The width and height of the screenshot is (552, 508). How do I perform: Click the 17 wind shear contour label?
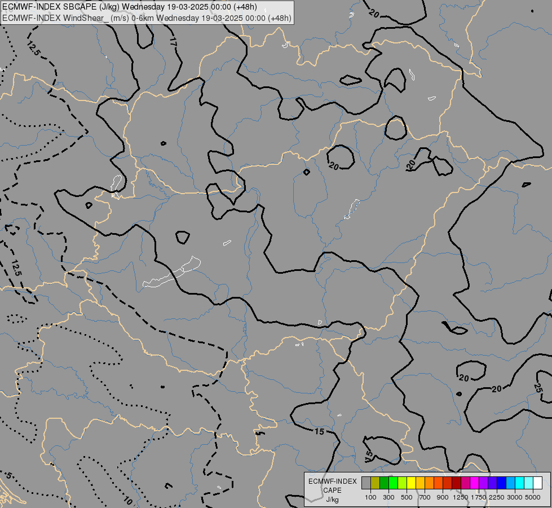(173, 42)
